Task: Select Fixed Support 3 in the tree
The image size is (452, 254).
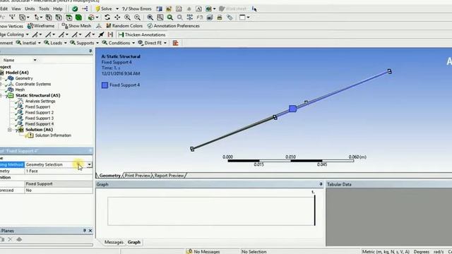Action: point(40,119)
